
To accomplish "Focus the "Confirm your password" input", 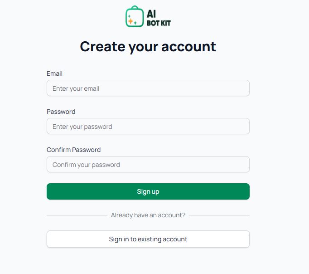I will click(148, 164).
